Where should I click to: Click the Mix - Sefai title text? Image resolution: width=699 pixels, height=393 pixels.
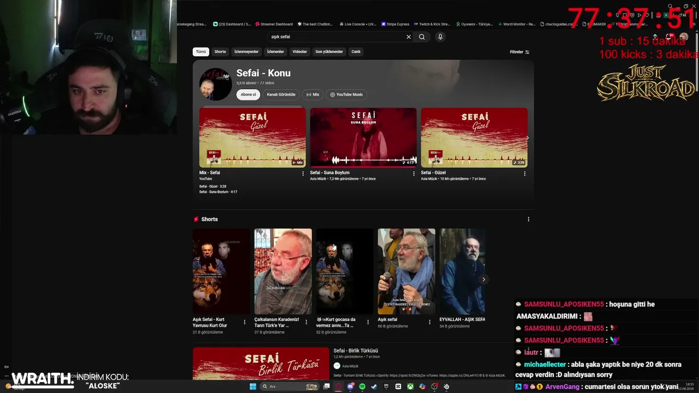click(210, 172)
